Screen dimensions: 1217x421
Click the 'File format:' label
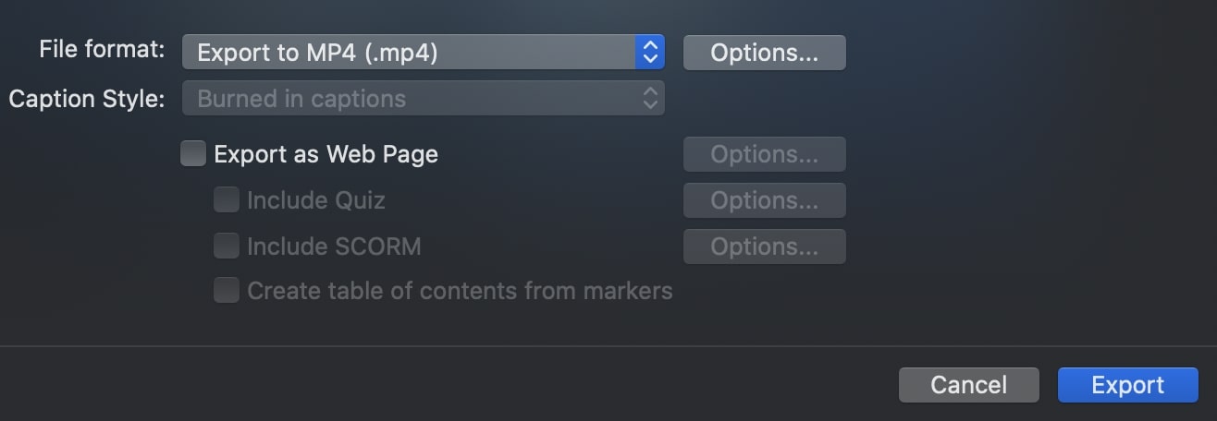(x=102, y=50)
